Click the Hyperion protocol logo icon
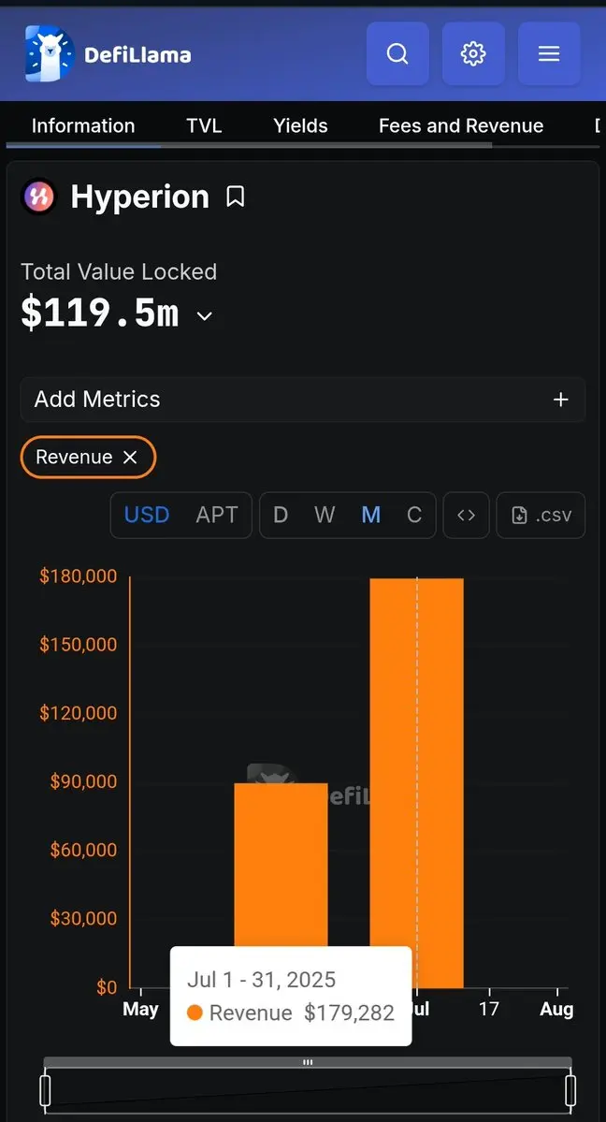The image size is (606, 1122). [x=38, y=197]
